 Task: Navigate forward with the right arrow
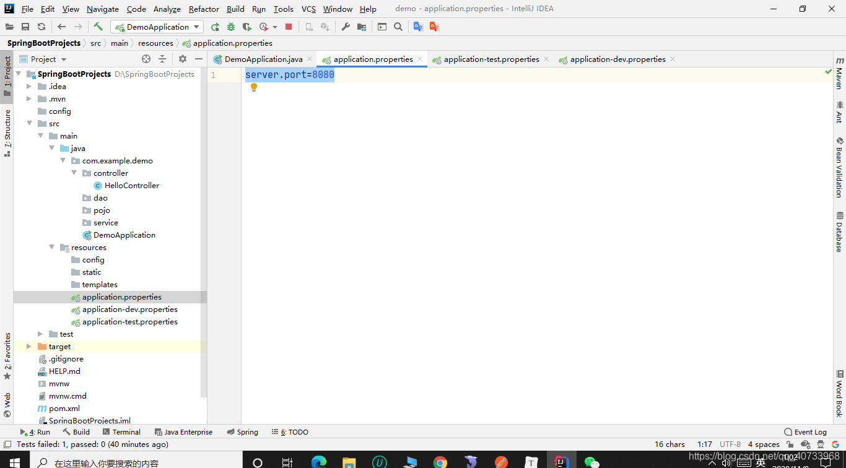point(78,27)
